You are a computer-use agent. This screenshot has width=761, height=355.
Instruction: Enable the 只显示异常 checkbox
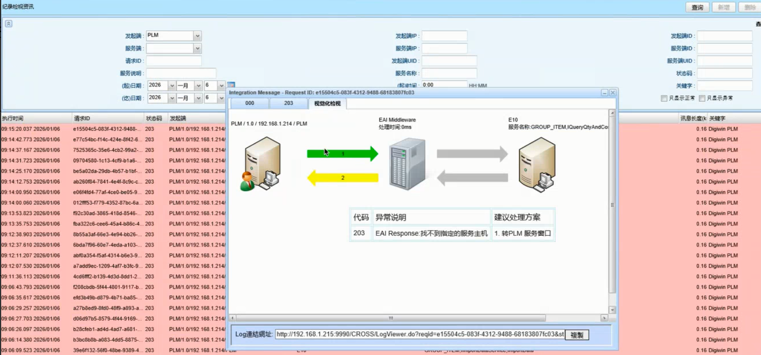tap(702, 98)
